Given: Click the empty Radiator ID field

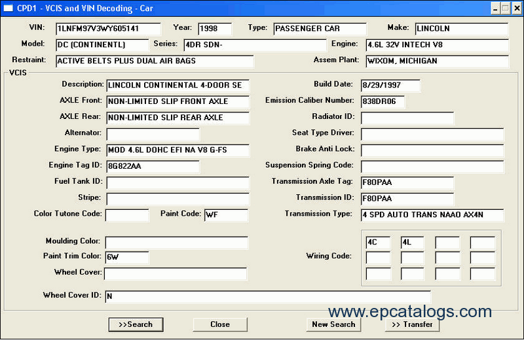Looking at the screenshot, I should click(407, 118).
